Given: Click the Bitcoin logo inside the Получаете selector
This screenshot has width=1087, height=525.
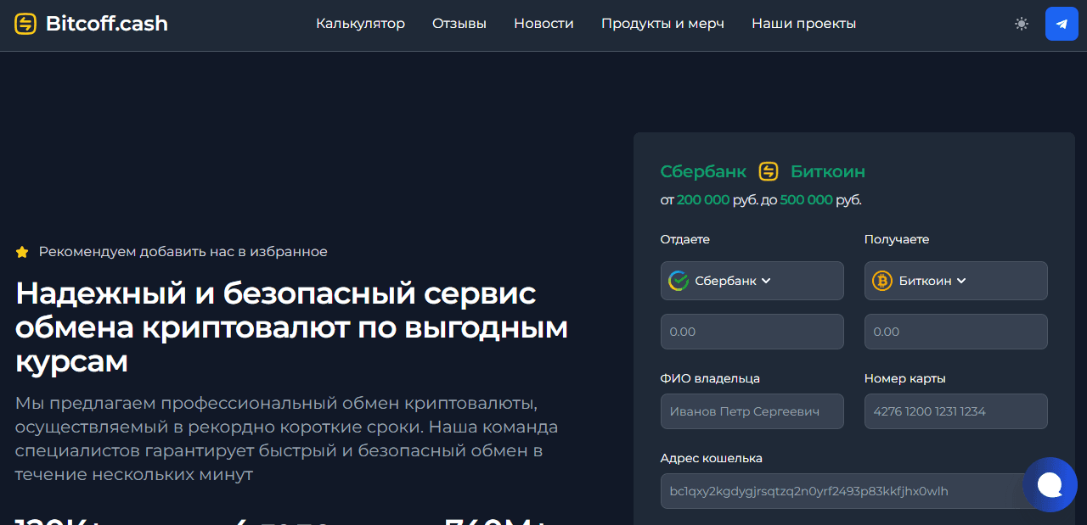Looking at the screenshot, I should click(881, 281).
